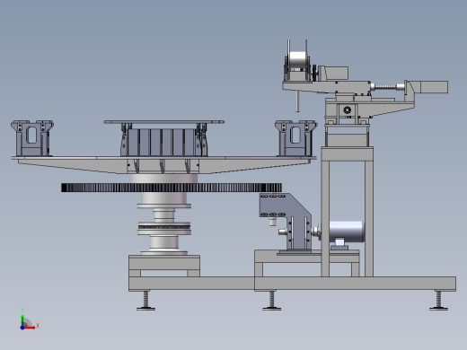
Task: Select the threaded lead screw on upper slide
Action: pos(386,87)
